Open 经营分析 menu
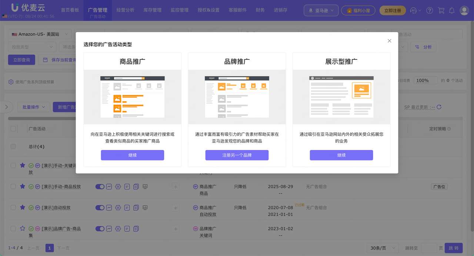Viewport: 474px width, 256px height. [126, 10]
